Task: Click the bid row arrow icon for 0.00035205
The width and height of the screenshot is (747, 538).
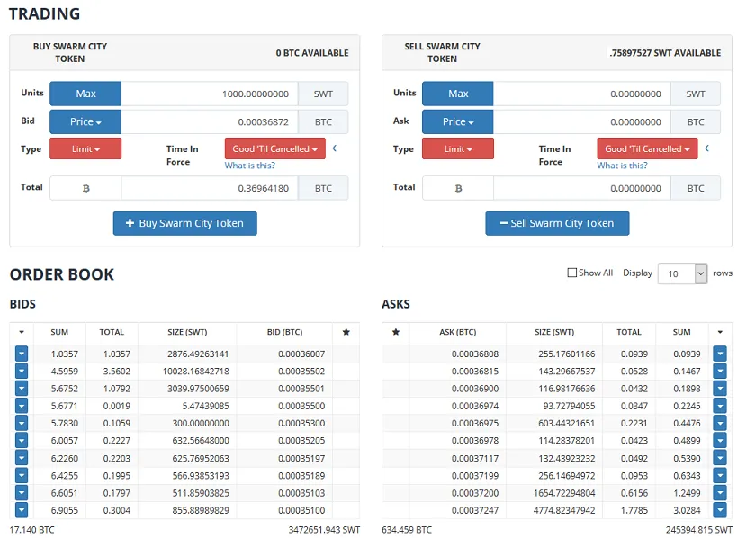Action: 22,441
